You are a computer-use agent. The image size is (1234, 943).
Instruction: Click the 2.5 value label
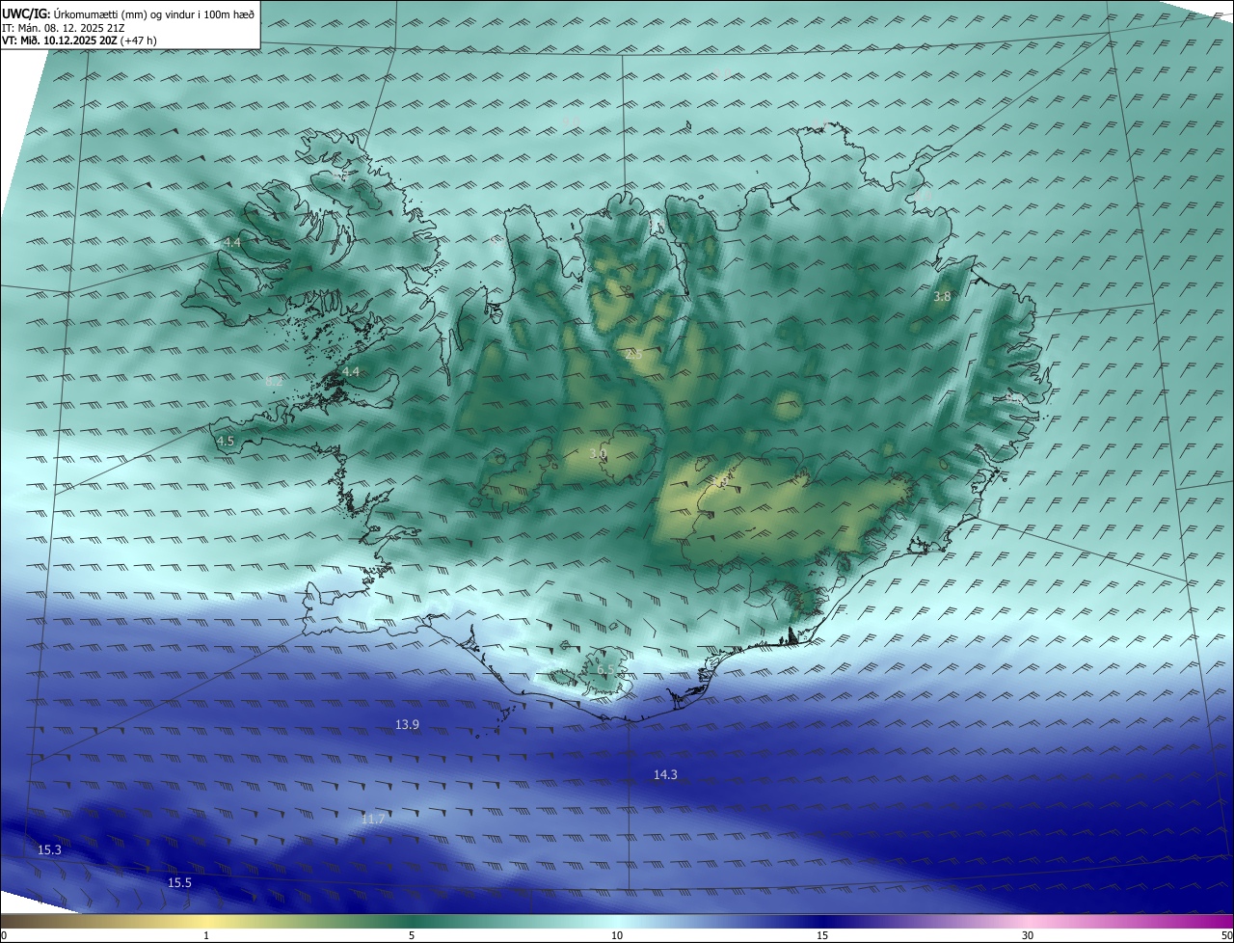(633, 355)
